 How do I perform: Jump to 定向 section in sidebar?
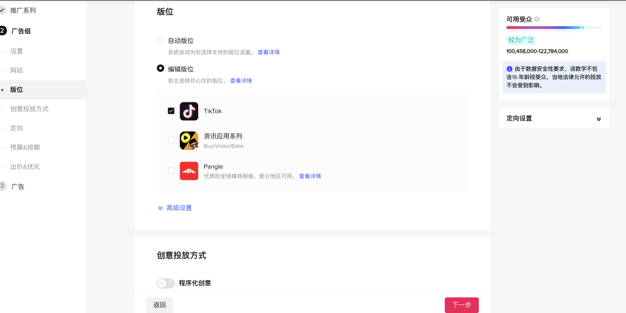[17, 128]
